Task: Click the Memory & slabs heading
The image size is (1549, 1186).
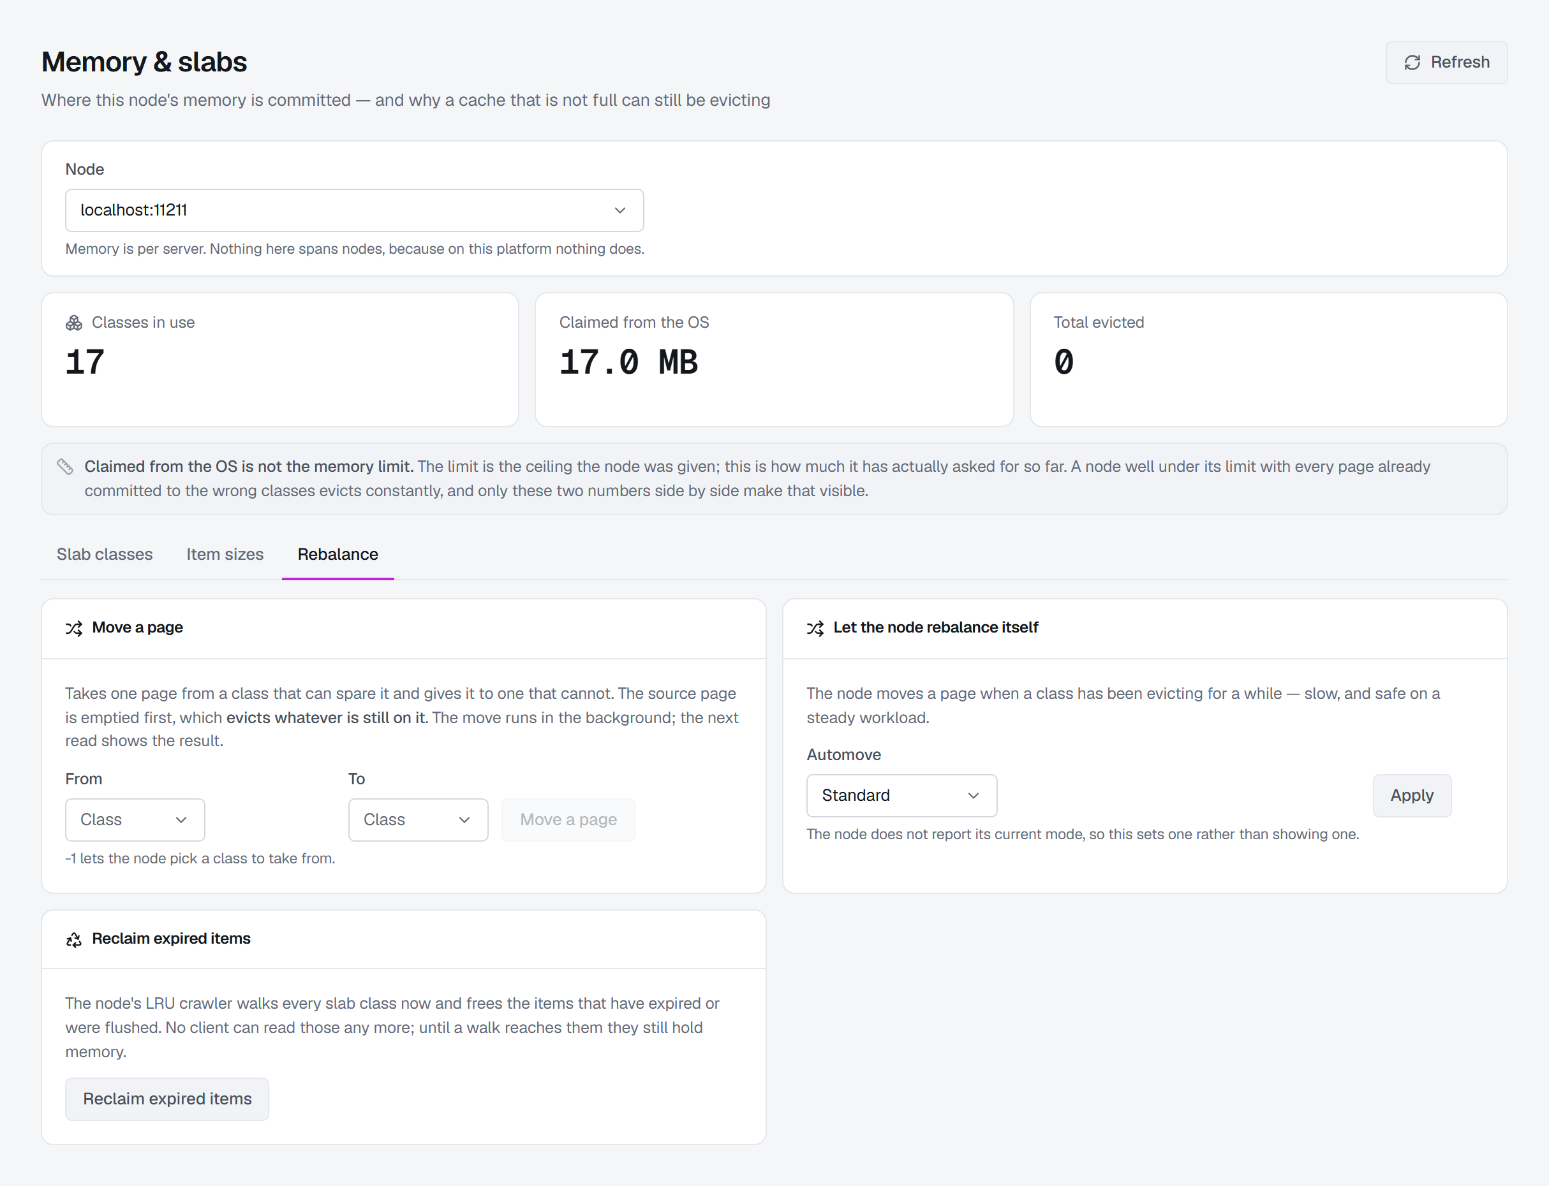Action: [x=144, y=62]
